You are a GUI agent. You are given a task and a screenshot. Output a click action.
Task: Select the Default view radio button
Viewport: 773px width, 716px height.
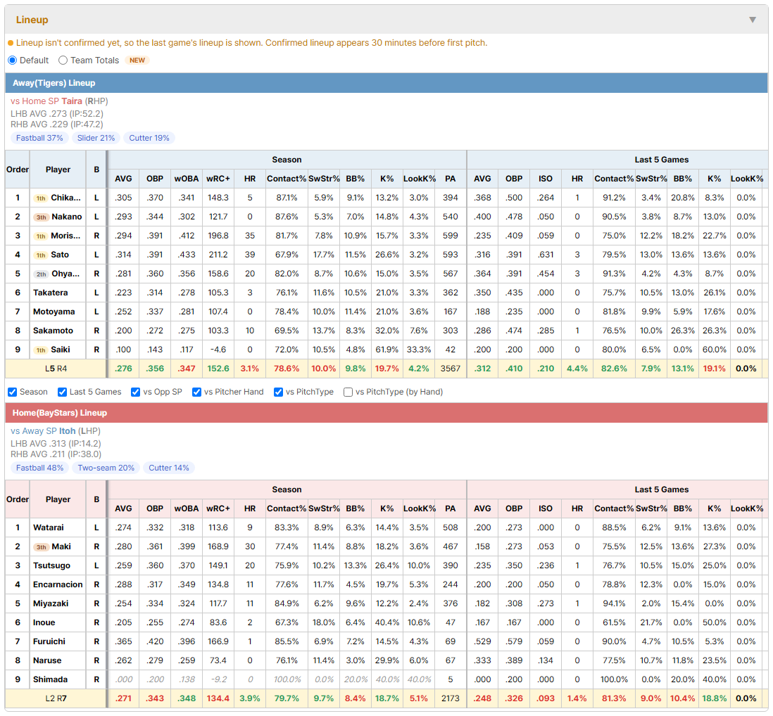(13, 60)
